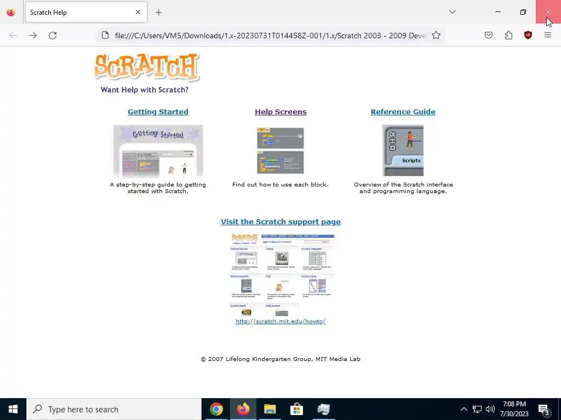
Task: Click the page info document icon in address bar
Action: point(105,36)
